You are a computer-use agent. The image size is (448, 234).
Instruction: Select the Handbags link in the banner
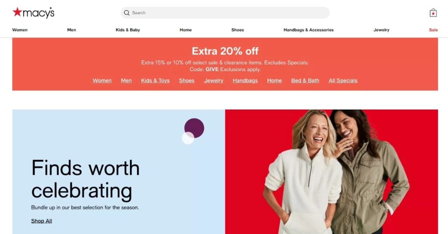pos(245,81)
